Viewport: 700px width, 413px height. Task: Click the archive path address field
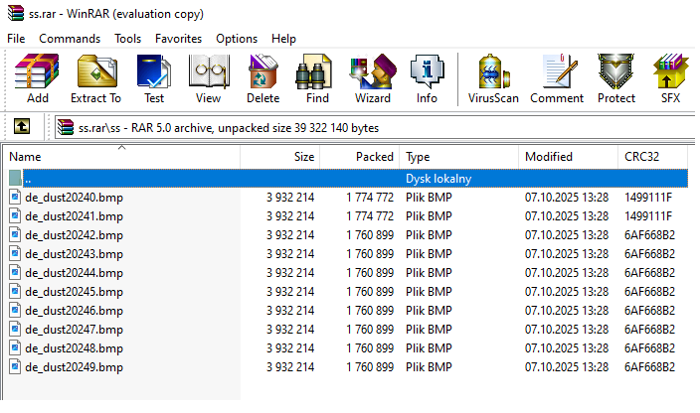pos(375,128)
